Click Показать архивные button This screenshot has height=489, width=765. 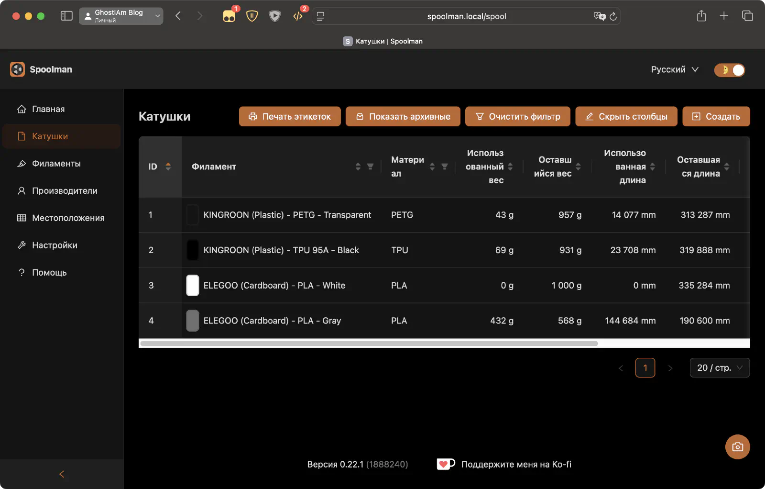[403, 116]
